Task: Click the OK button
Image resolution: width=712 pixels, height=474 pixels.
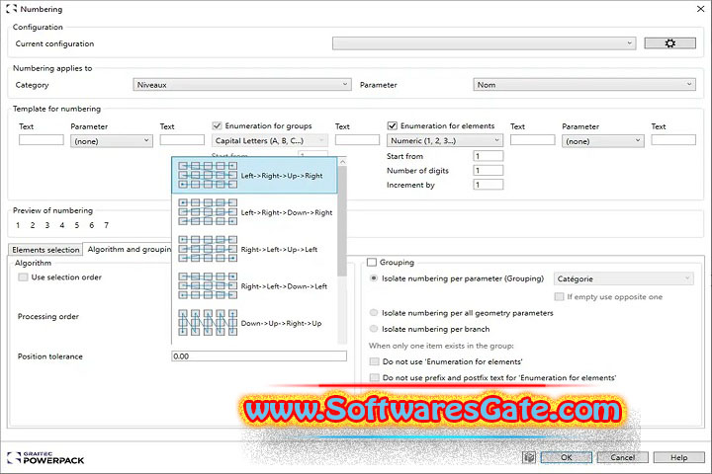Action: point(567,457)
